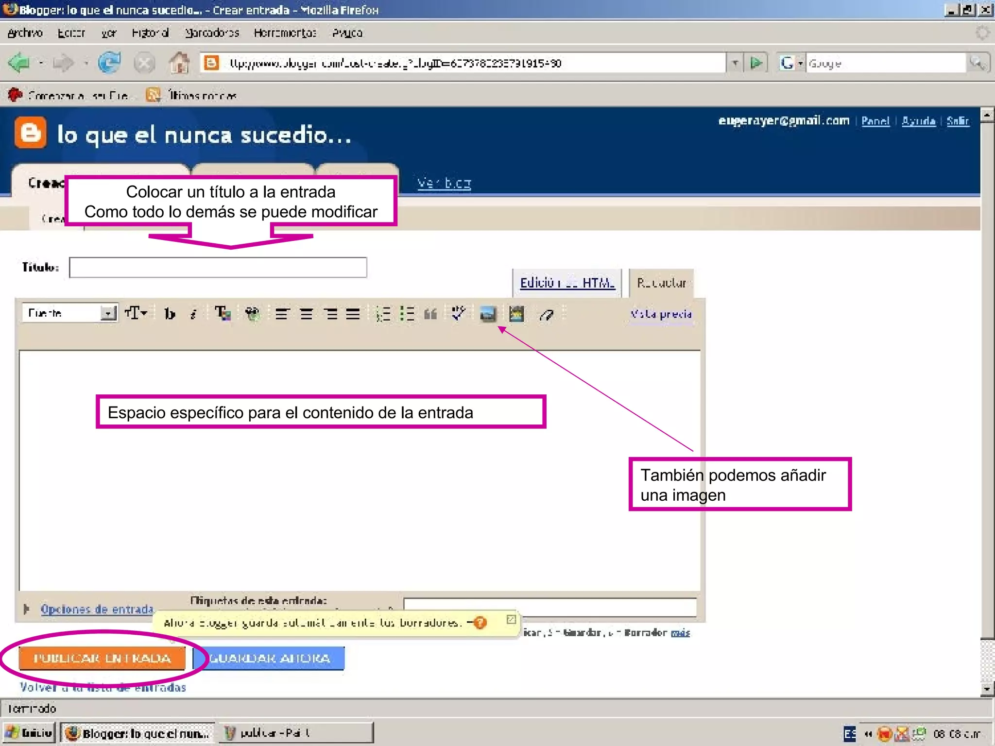The image size is (995, 746).
Task: Switch to Edición de HTML tab
Action: (x=567, y=283)
